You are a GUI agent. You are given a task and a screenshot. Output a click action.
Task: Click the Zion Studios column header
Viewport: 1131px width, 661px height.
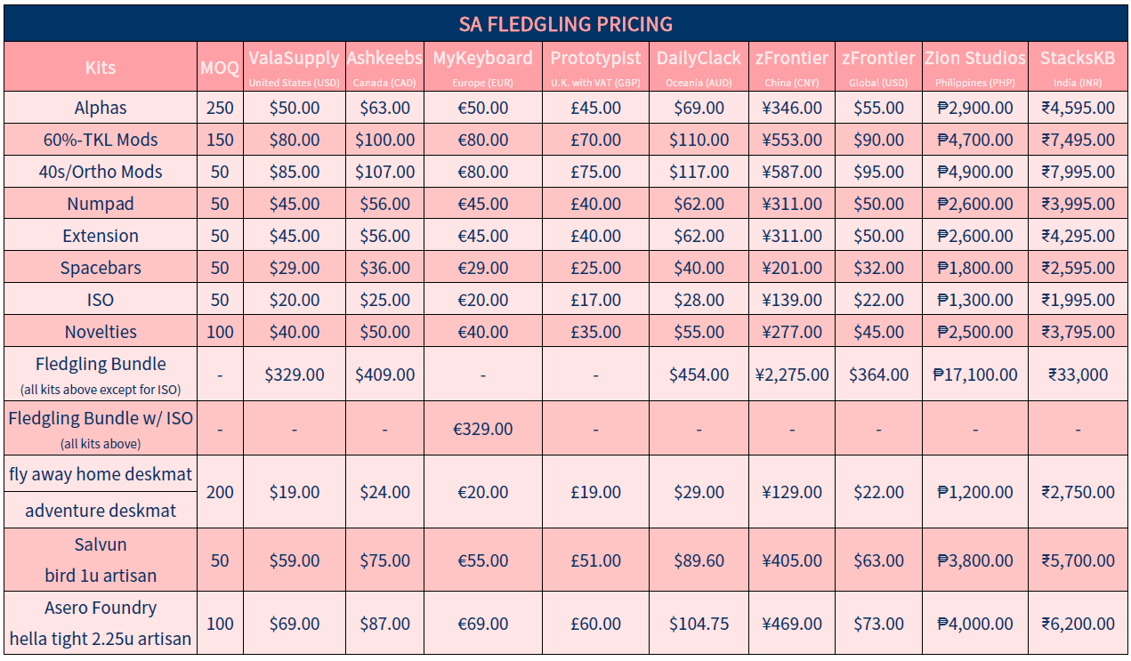974,67
